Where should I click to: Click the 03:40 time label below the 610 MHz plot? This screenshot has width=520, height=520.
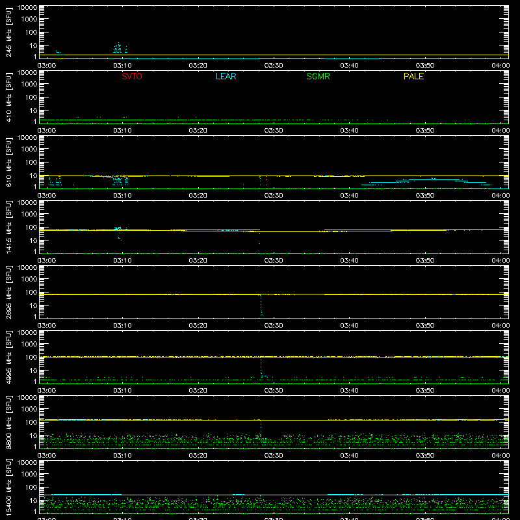(x=349, y=196)
